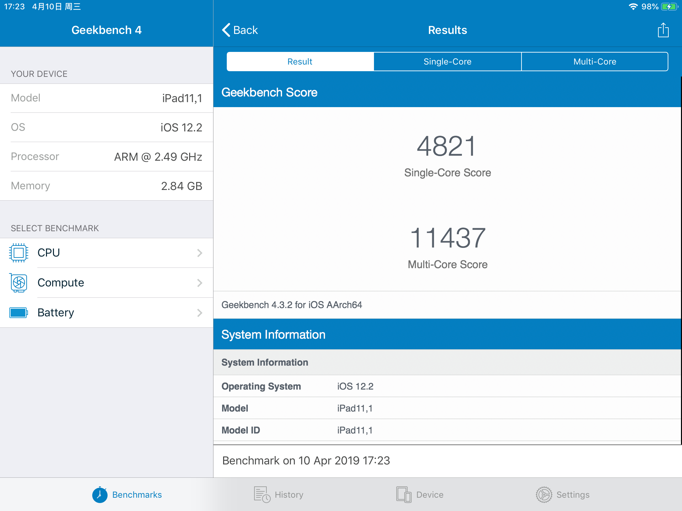The width and height of the screenshot is (682, 511).
Task: Switch to the Single-Core segment
Action: (x=447, y=62)
